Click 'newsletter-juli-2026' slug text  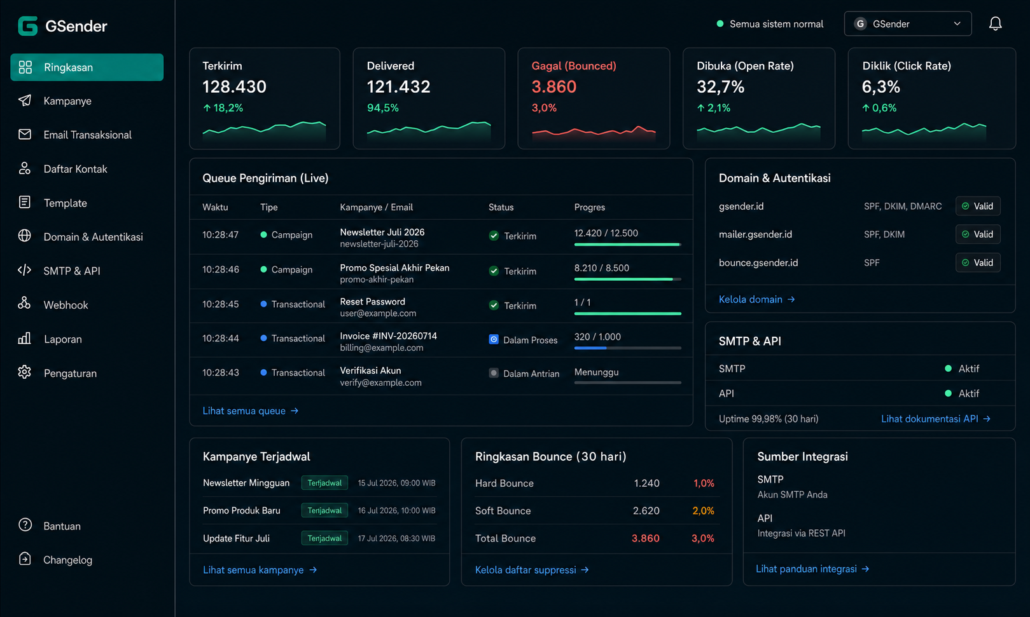pos(379,244)
